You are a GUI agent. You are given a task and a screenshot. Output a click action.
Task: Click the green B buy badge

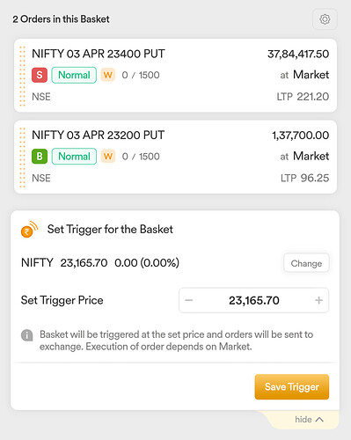pyautogui.click(x=40, y=156)
